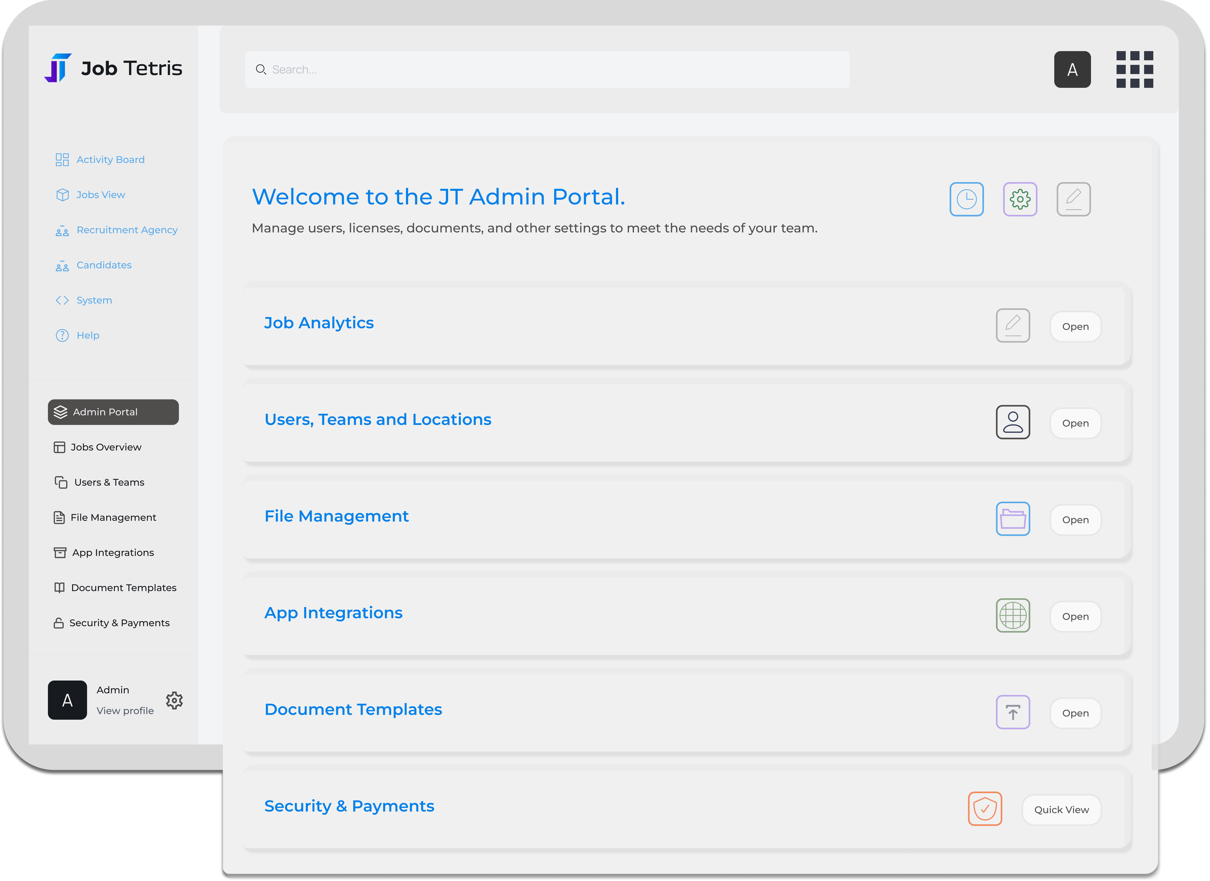Open View profile for the Admin account
This screenshot has width=1210, height=881.
pos(125,711)
